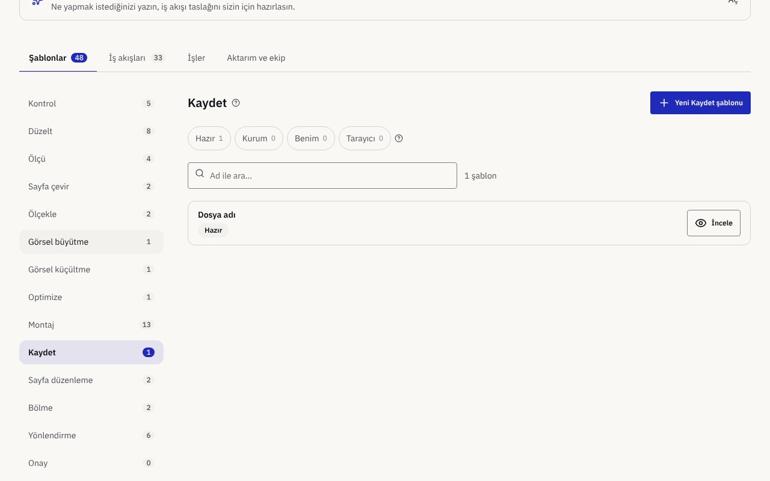Select the Kontrol category in the sidebar

(91, 103)
